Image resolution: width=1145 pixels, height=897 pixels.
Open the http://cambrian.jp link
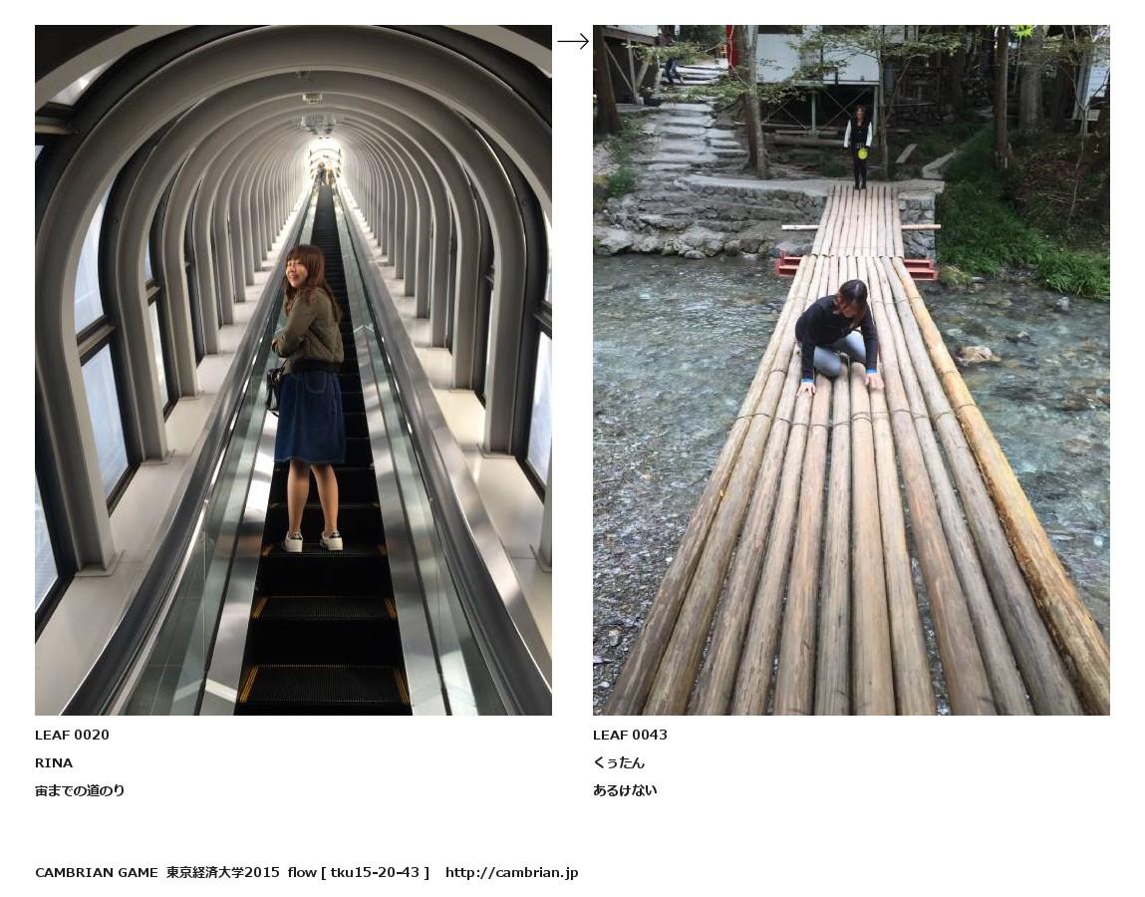(x=512, y=872)
